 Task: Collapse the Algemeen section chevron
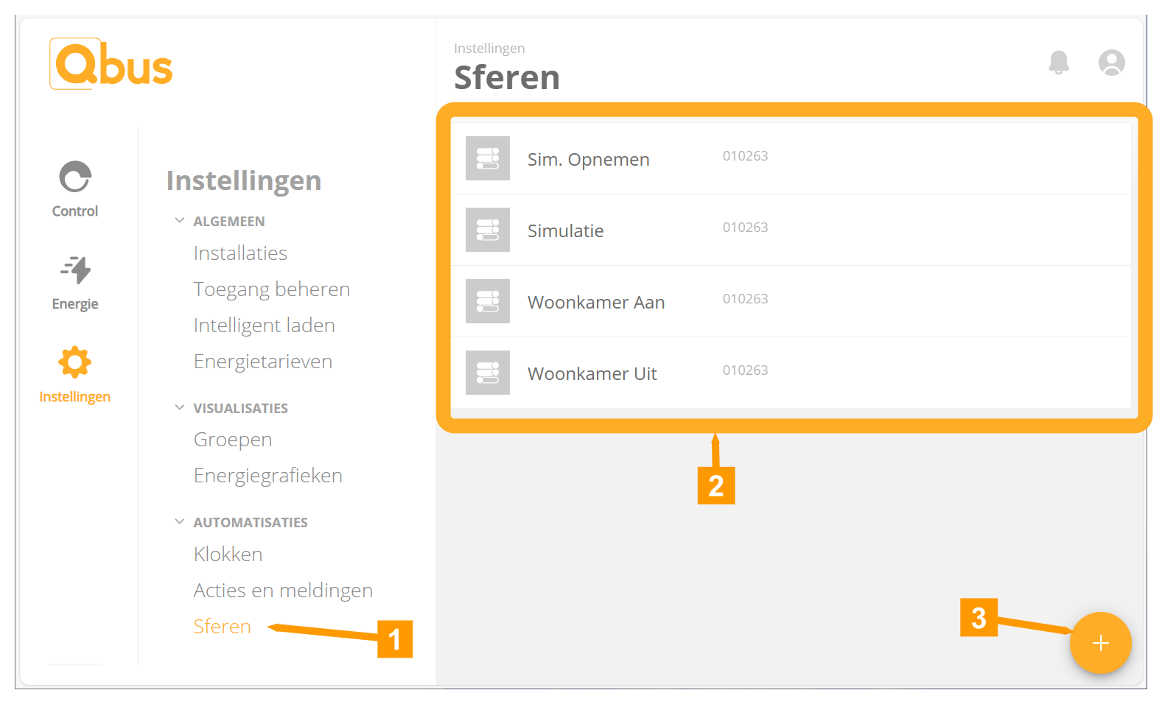click(x=179, y=221)
